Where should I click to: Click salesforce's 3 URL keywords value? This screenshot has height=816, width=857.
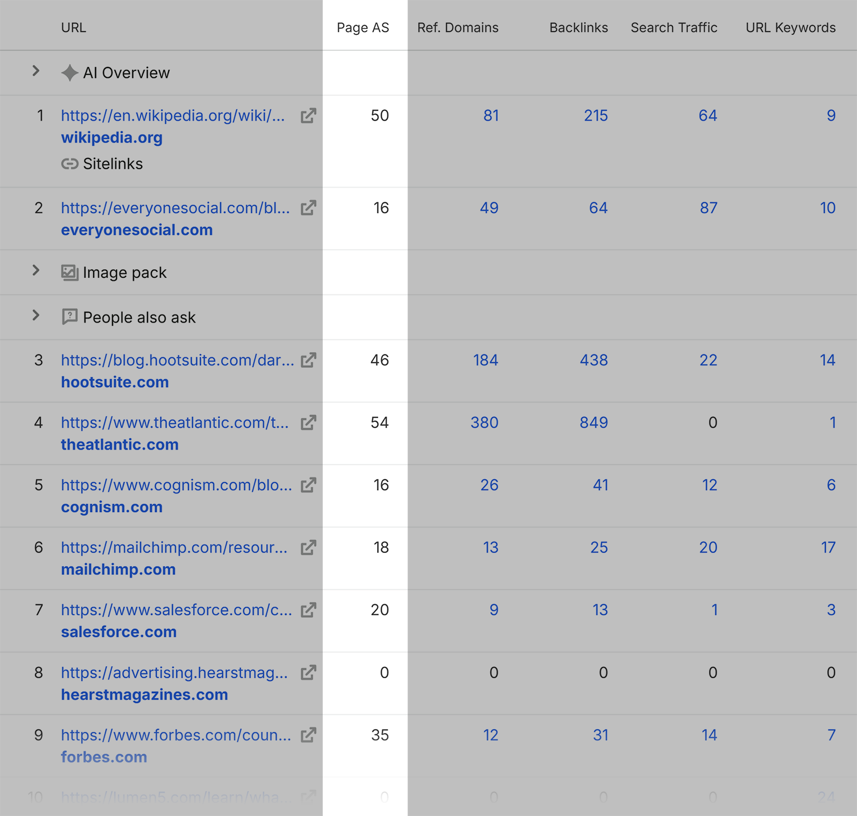tap(831, 610)
